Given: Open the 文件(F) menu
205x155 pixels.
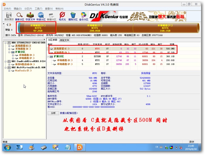Looking at the screenshot, I should (x=7, y=9).
